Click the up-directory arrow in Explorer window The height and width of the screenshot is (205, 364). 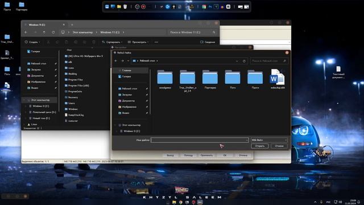[44, 32]
